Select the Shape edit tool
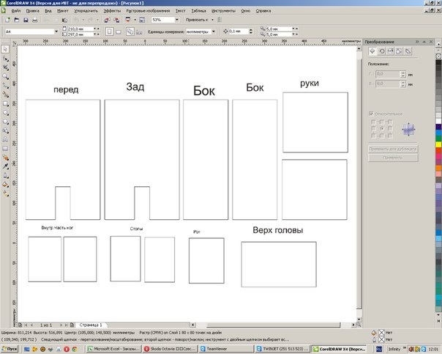This screenshot has height=354, width=442. [x=5, y=59]
